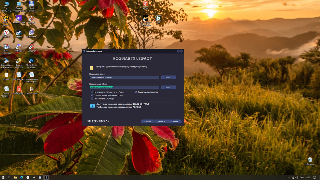This screenshot has height=180, width=320.
Task: Select the Сканы folder icon
Action: [6, 76]
